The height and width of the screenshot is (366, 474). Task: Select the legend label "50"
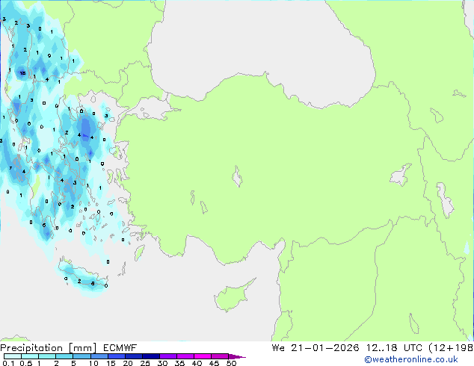231,363
